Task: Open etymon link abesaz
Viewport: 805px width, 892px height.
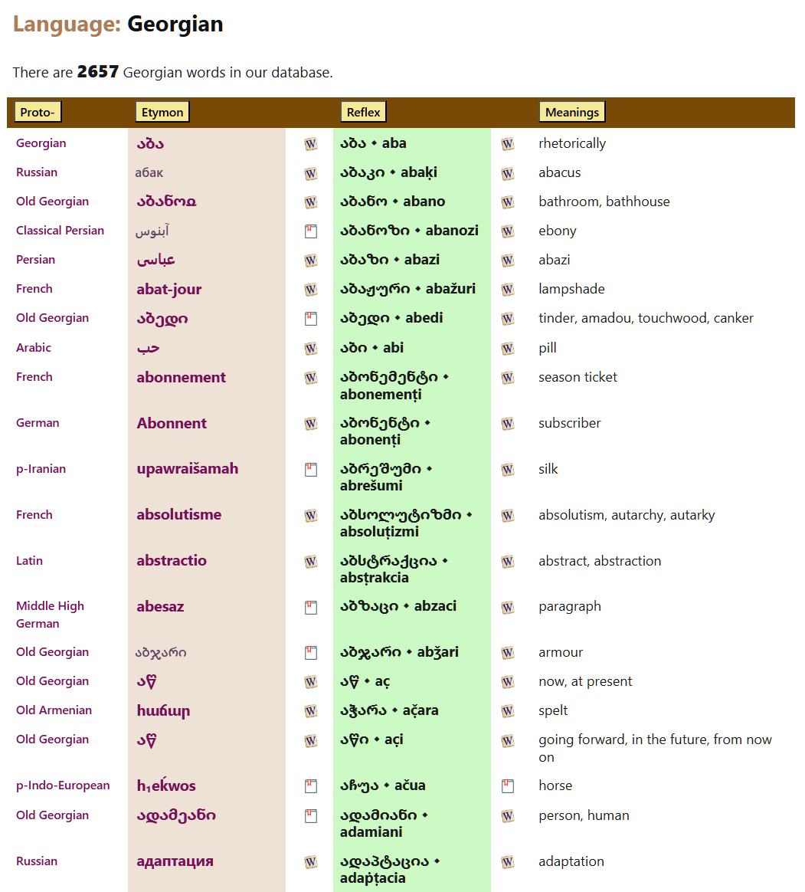Action: tap(160, 606)
